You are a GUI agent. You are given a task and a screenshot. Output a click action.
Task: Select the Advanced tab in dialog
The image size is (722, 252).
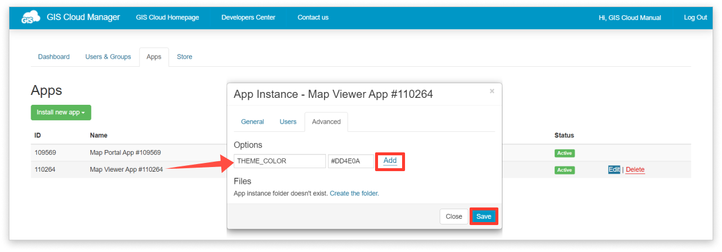pyautogui.click(x=326, y=122)
